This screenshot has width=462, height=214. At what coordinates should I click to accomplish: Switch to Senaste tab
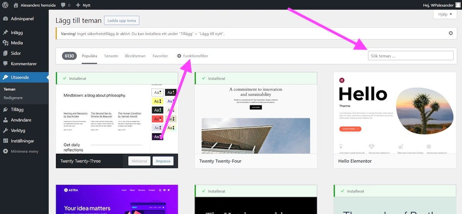pos(111,56)
